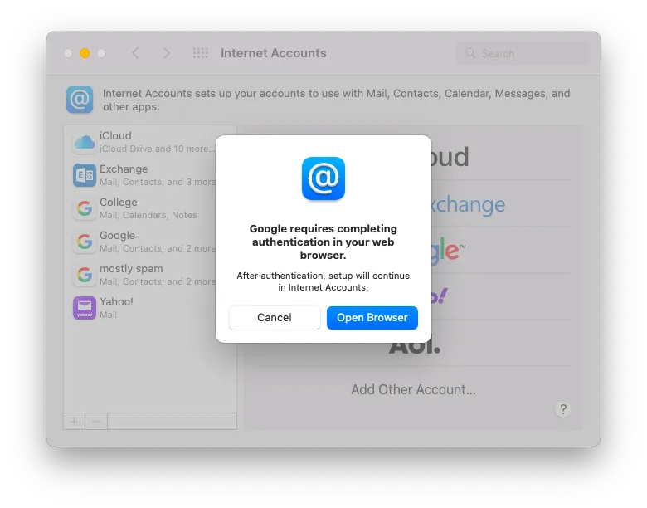Image resolution: width=647 pixels, height=508 pixels.
Task: Select the College account name
Action: [119, 202]
